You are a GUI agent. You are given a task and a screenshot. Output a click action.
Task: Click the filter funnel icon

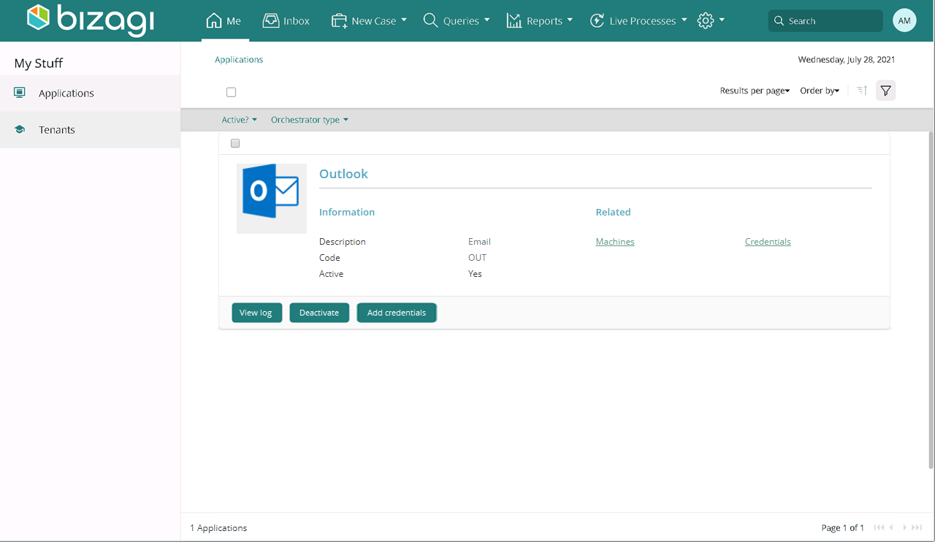pyautogui.click(x=885, y=91)
